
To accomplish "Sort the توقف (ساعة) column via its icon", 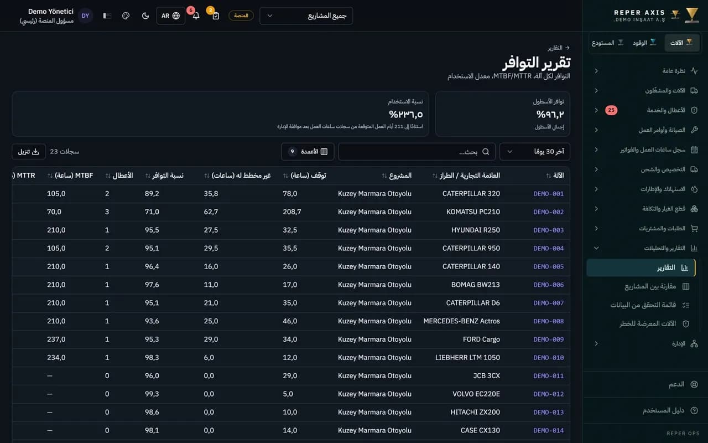I will pyautogui.click(x=286, y=176).
